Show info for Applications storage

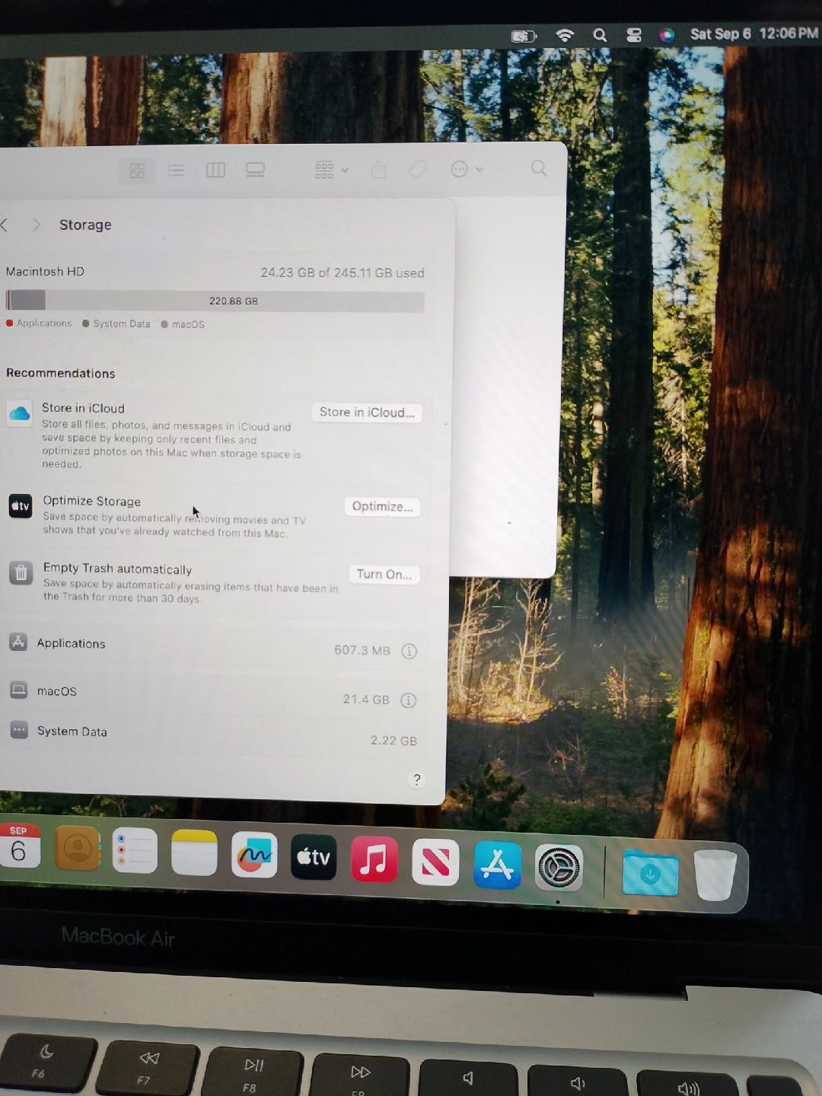coord(409,652)
